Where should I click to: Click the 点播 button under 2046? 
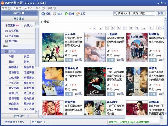tap(111, 94)
